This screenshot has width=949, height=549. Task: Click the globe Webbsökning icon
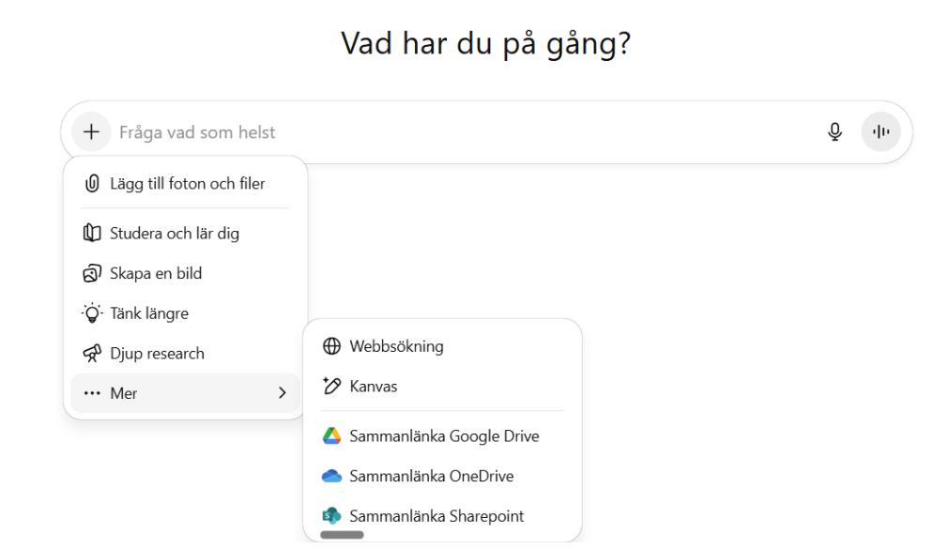click(331, 346)
